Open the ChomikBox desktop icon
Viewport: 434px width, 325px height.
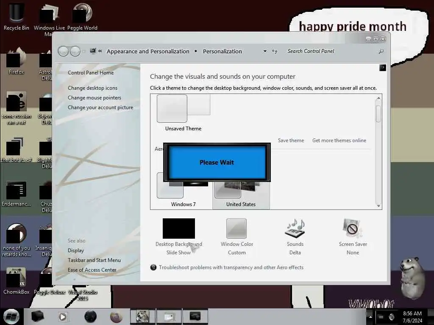click(x=17, y=281)
